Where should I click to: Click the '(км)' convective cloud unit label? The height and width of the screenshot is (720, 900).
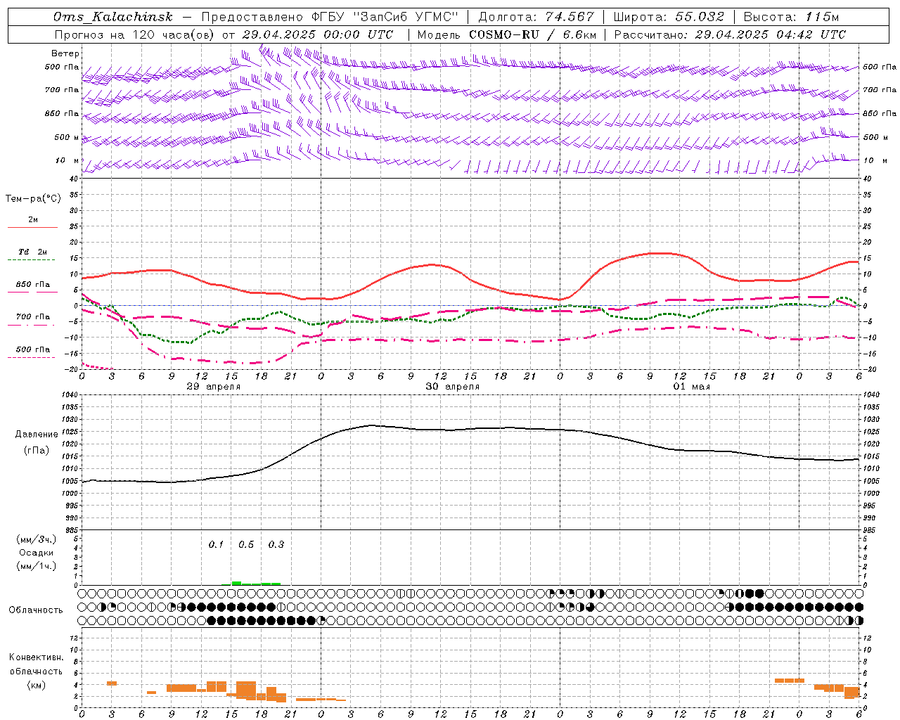37,685
